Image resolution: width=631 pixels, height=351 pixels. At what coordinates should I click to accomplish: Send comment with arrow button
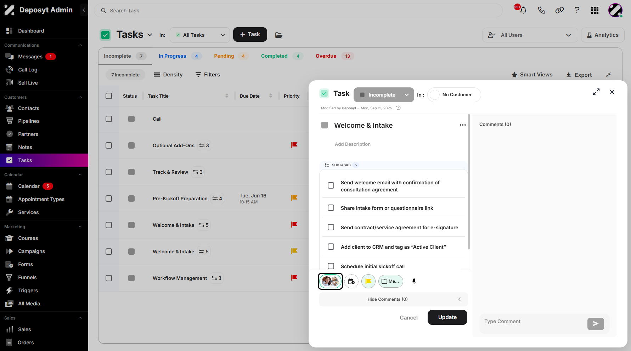596,324
